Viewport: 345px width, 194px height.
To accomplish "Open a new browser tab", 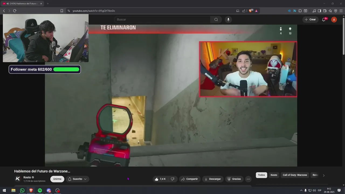I will (48, 4).
